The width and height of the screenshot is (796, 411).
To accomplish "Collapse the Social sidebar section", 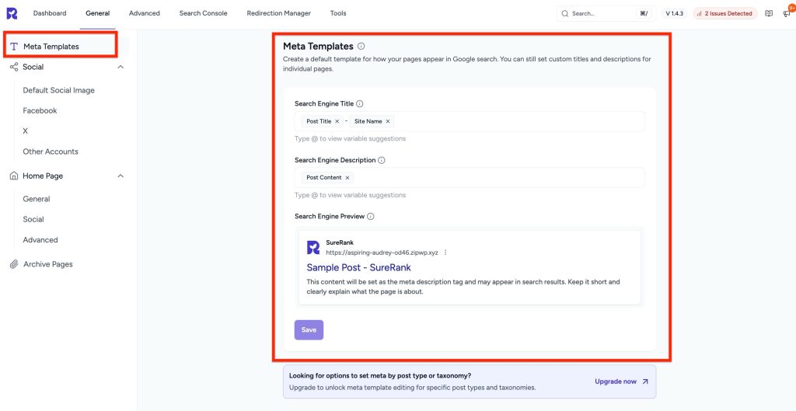I will tap(120, 68).
